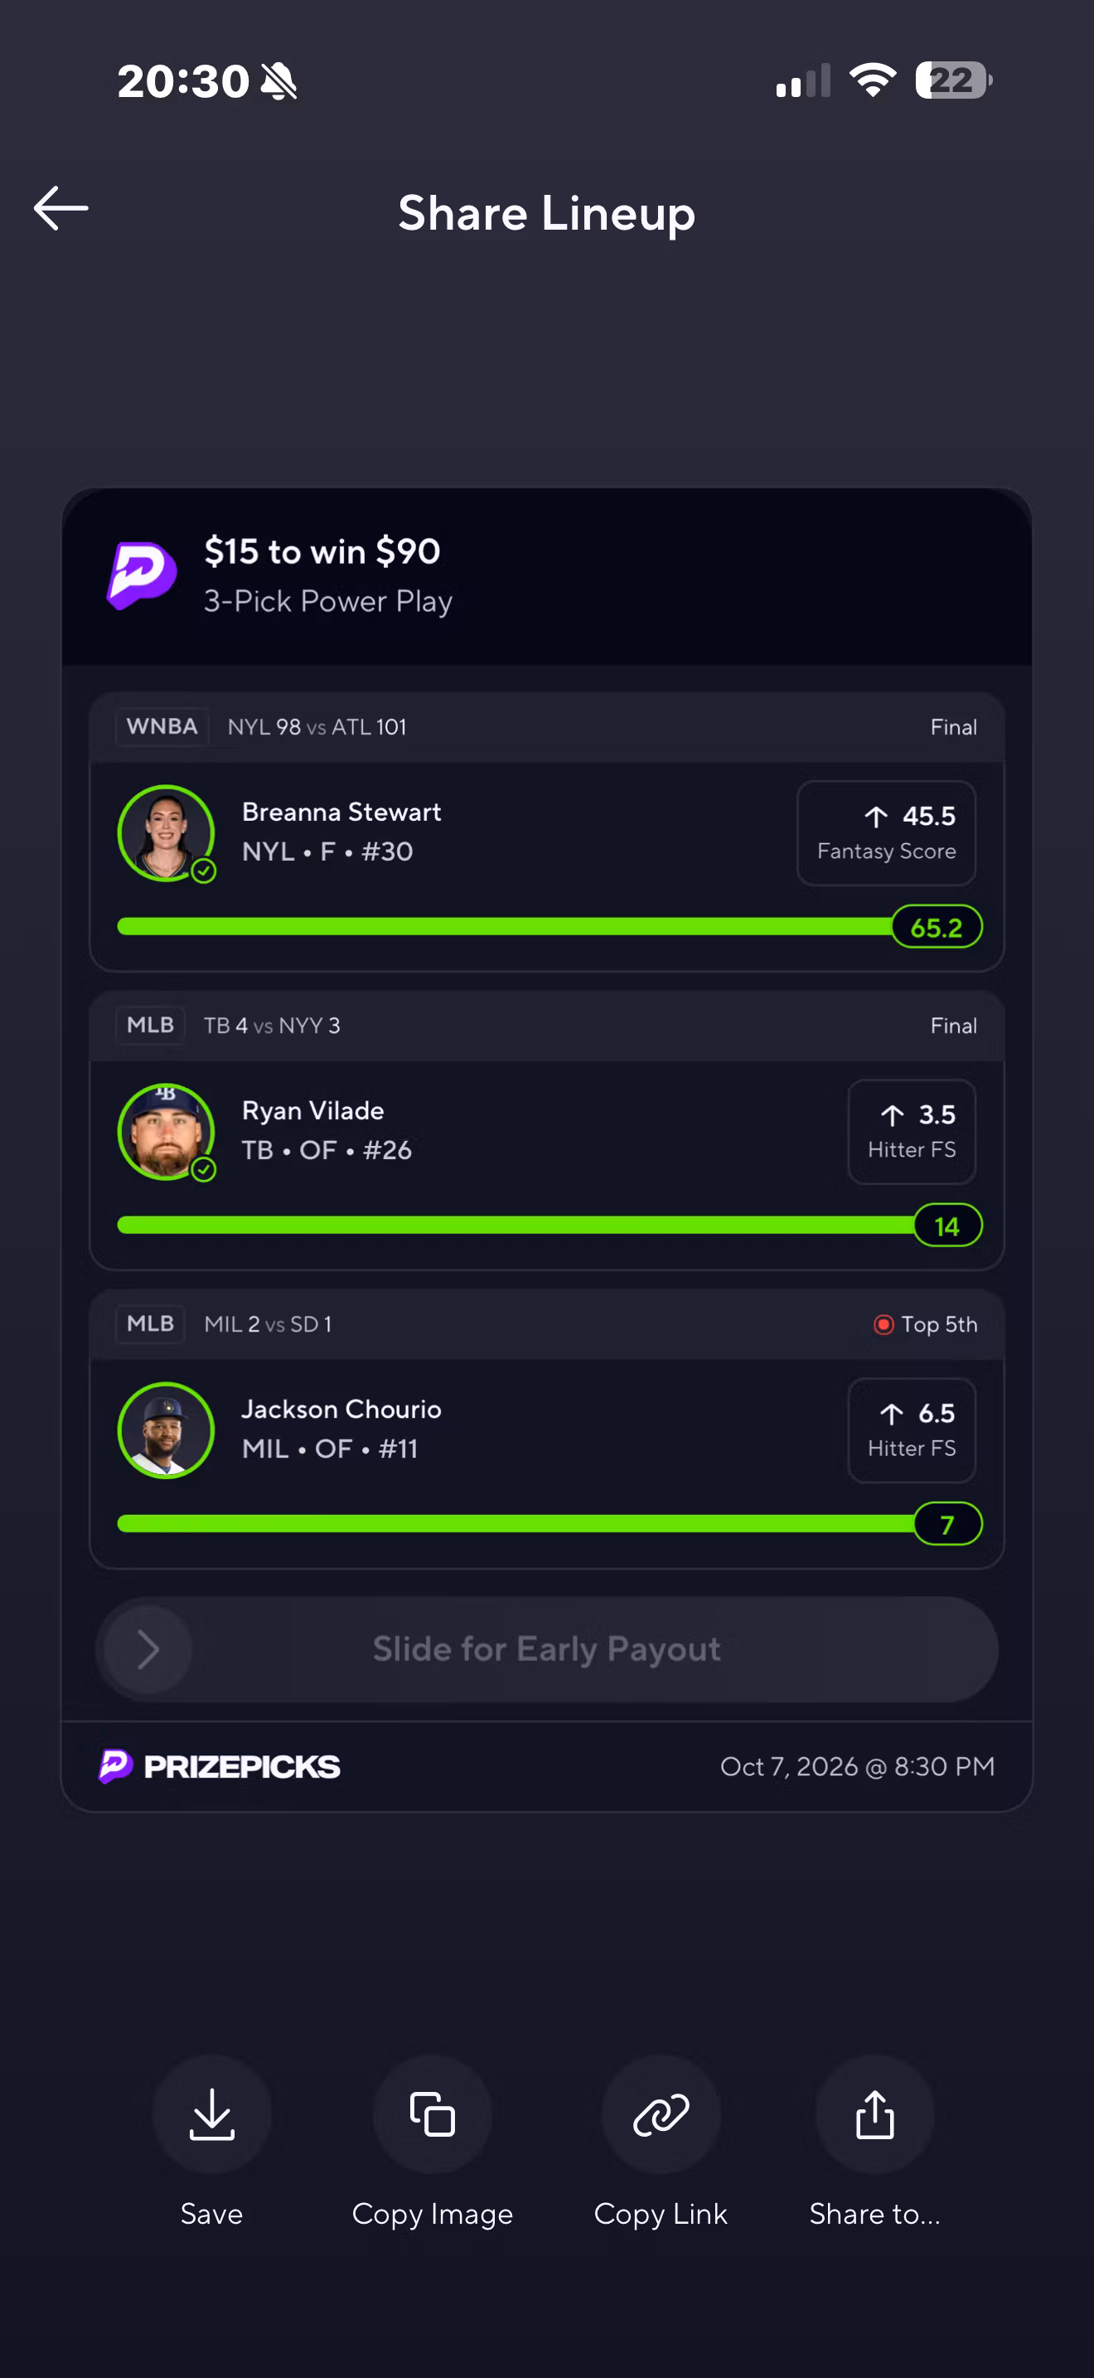This screenshot has width=1094, height=2378.
Task: Tap the PrizePicks footer logo
Action: [220, 1766]
